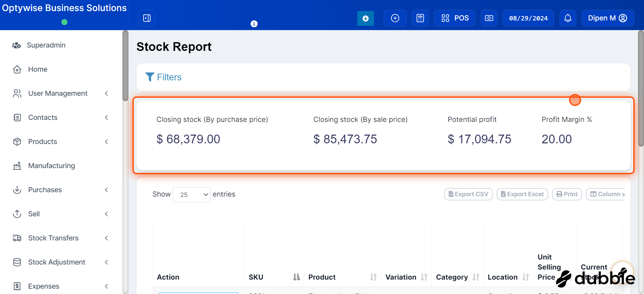The width and height of the screenshot is (644, 294).
Task: Expand the Sell chevron
Action: [106, 214]
